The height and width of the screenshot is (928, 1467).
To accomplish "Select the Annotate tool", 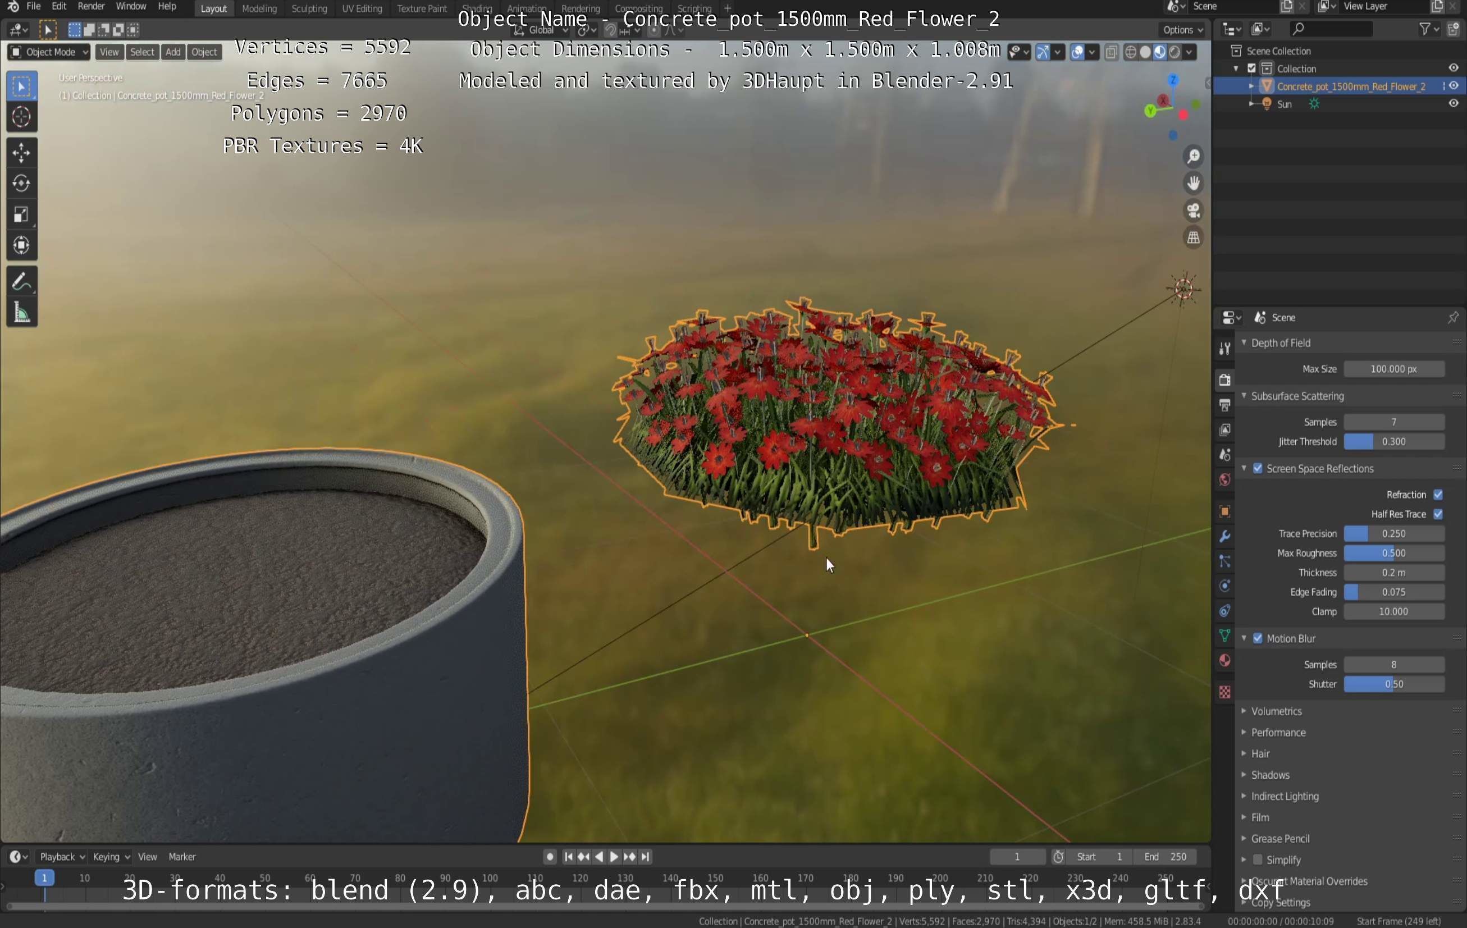I will pyautogui.click(x=21, y=281).
